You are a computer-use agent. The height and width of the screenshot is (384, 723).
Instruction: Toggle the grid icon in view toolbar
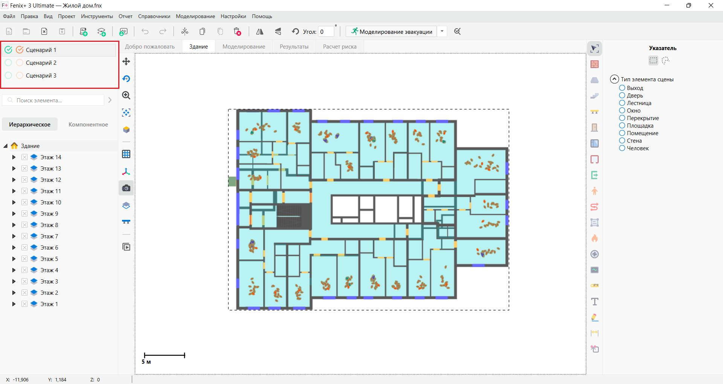point(126,154)
